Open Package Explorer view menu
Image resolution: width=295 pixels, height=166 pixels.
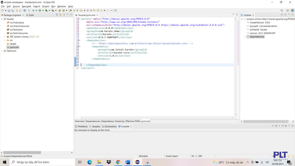(x=64, y=15)
